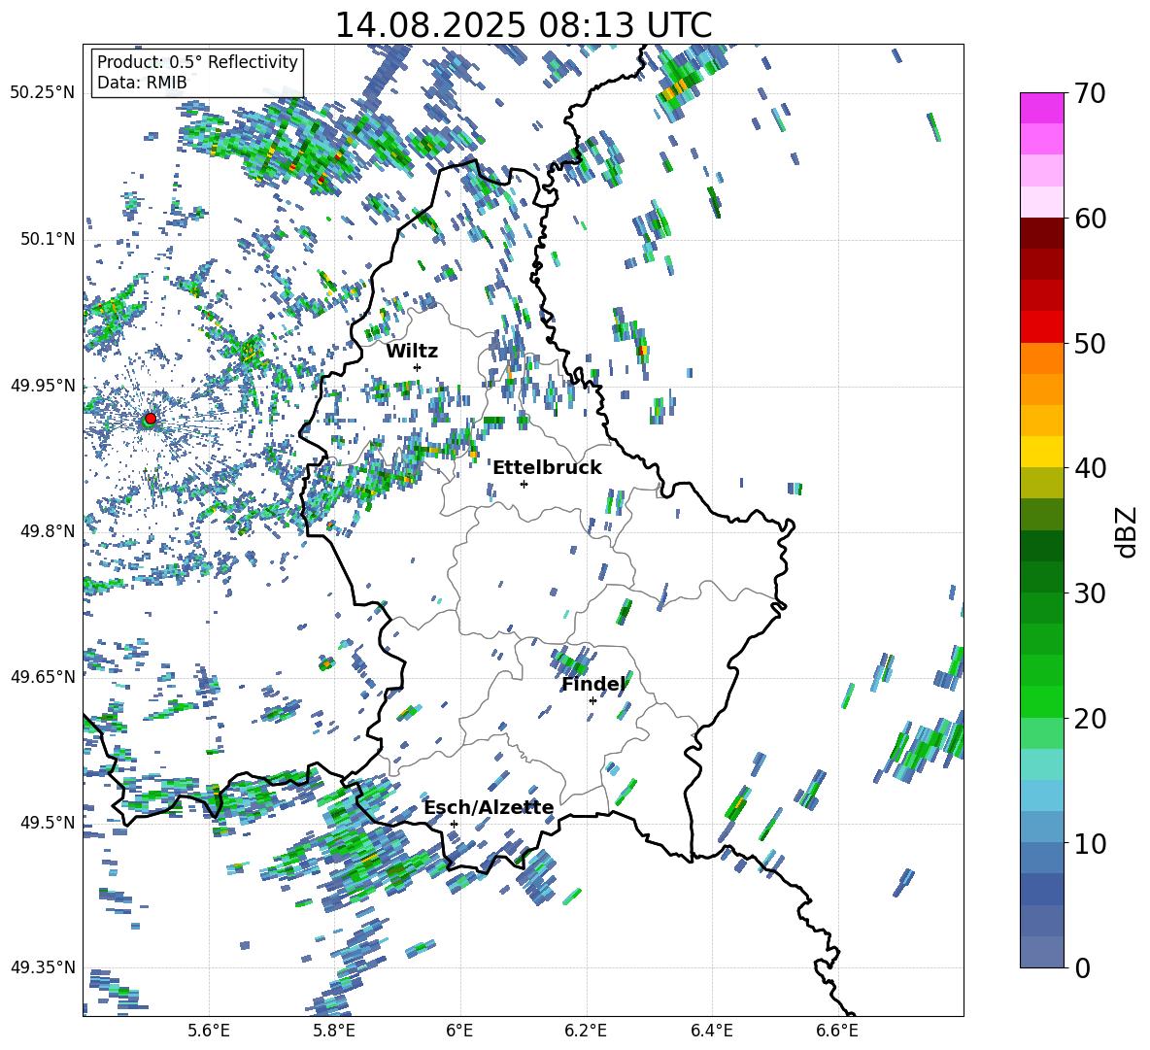Click the 50.1°N latitude label

[x=49, y=239]
